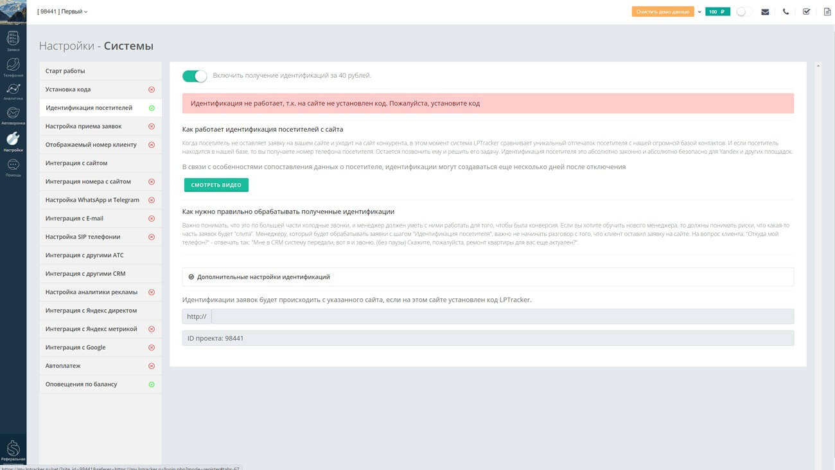Click the orange 'Очистить демо-данные' button

[662, 12]
